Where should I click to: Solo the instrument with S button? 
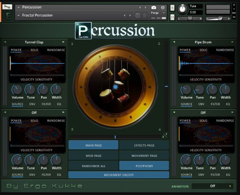click(172, 8)
